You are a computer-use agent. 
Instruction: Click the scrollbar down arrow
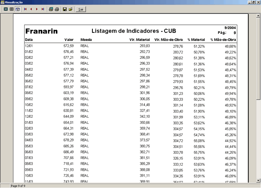[x=258, y=180]
